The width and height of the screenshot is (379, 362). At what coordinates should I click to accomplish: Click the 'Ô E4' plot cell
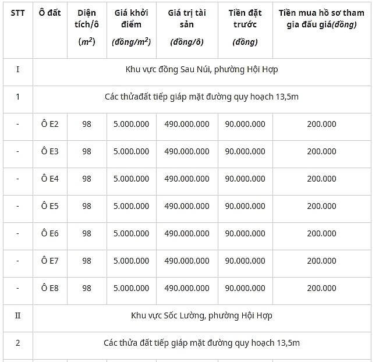(x=50, y=179)
